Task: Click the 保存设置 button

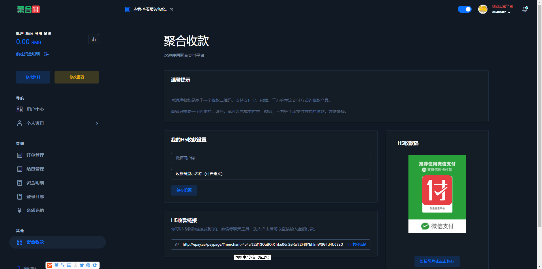Action: pos(184,190)
